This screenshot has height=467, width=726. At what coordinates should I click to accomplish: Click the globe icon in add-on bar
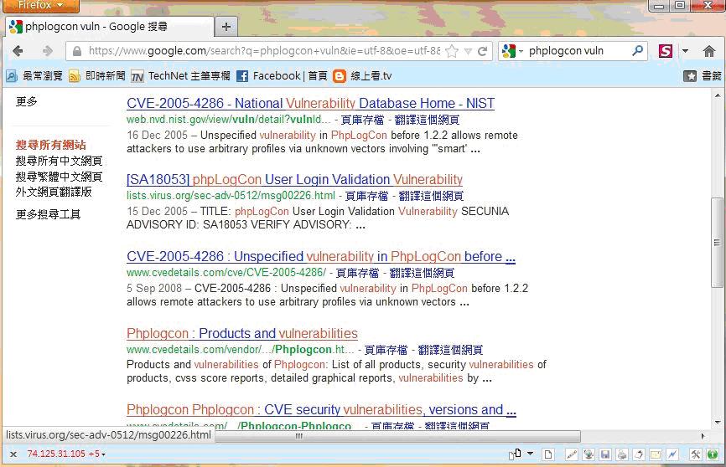tap(589, 454)
